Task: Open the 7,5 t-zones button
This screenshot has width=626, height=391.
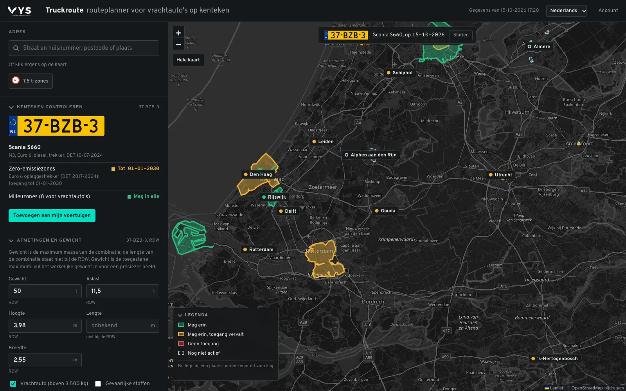Action: tap(31, 81)
